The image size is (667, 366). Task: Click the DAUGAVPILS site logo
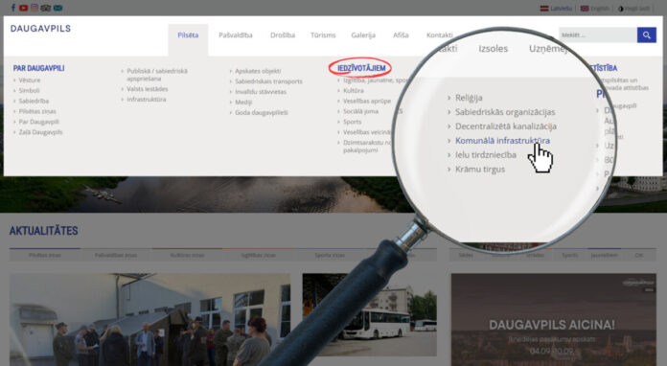coord(40,29)
